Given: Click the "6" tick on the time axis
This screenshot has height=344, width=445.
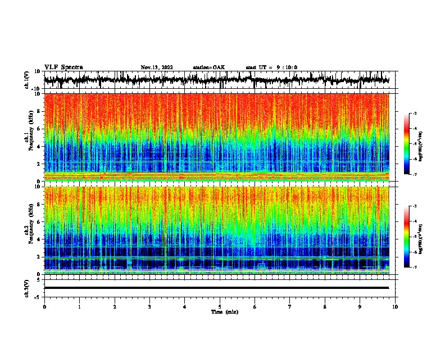Looking at the screenshot, I should pos(255,307).
